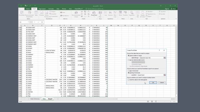
Task: Click the dialog's help question mark
Action: tap(159, 50)
